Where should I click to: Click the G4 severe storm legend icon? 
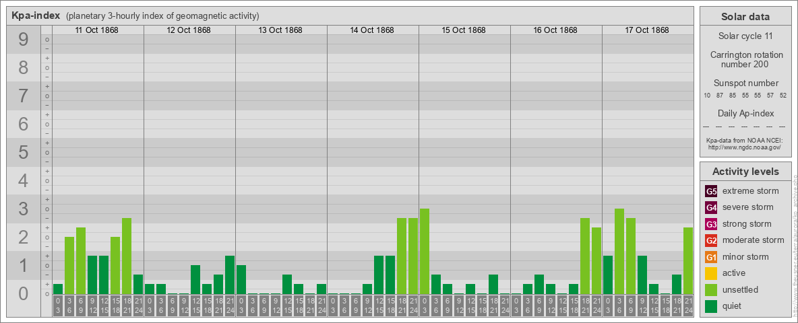712,207
